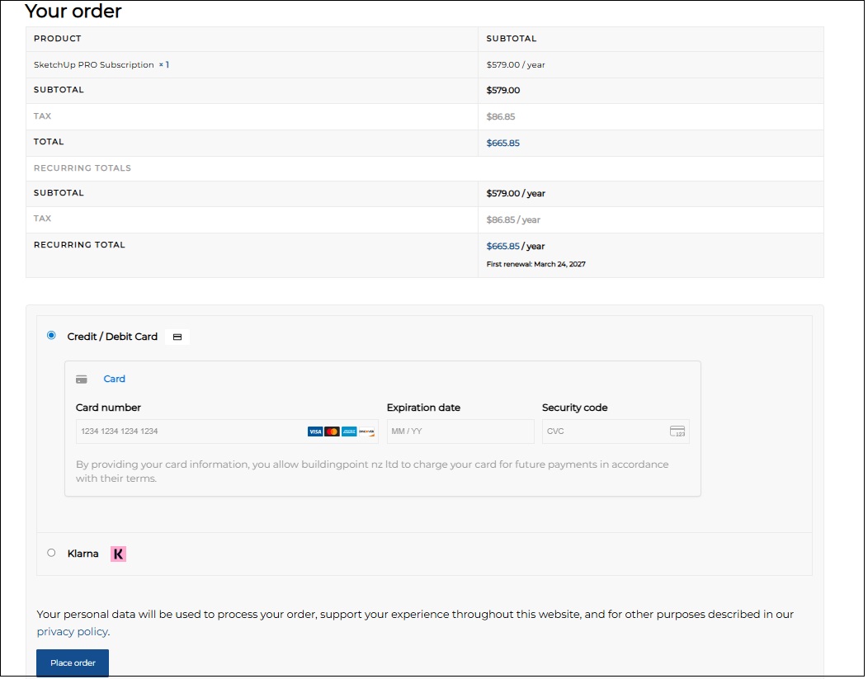The height and width of the screenshot is (679, 868).
Task: Click the SketchUp PRO Subscription product name
Action: coord(94,65)
